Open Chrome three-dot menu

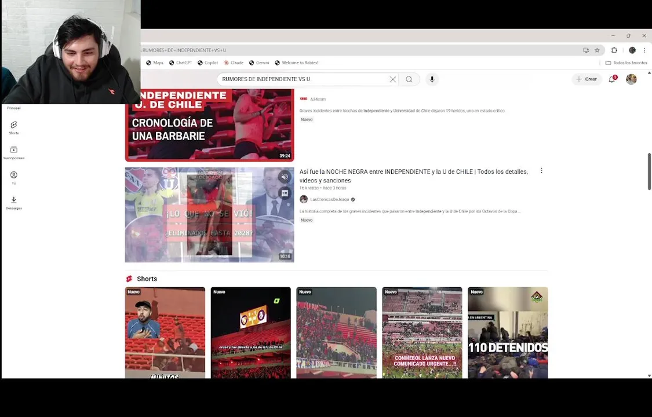point(644,50)
